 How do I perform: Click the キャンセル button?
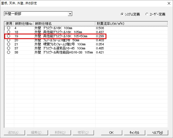134,133
